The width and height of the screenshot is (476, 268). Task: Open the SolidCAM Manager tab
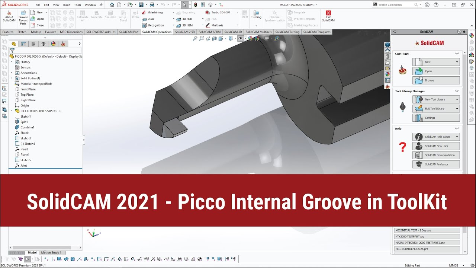[63, 44]
